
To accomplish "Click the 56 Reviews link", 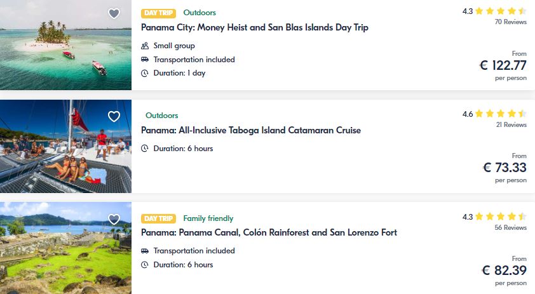I will click(x=510, y=227).
